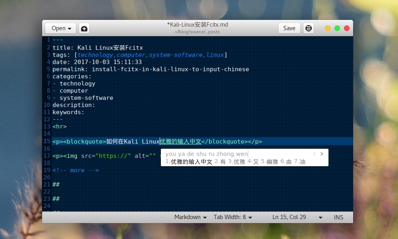Click the next page arrow in the candidate popup
Image resolution: width=398 pixels, height=239 pixels.
click(322, 154)
